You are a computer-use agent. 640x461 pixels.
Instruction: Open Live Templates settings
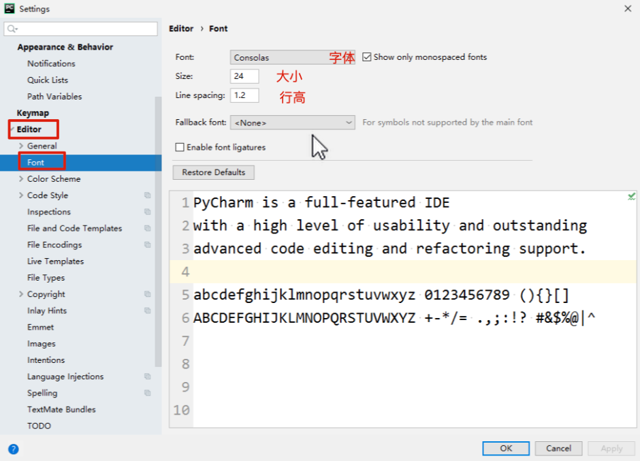pos(56,261)
